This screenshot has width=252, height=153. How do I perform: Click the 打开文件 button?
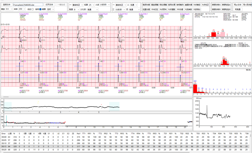pos(49,5)
